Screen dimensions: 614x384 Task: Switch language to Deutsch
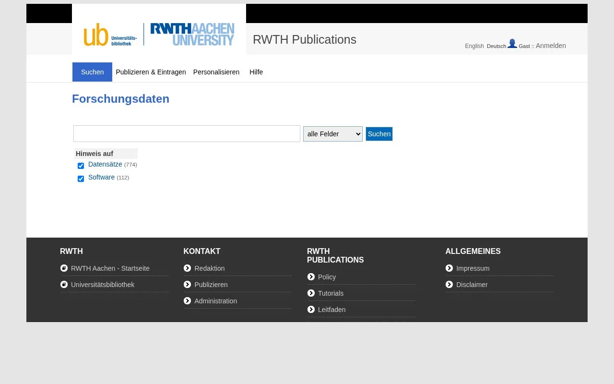(x=496, y=46)
